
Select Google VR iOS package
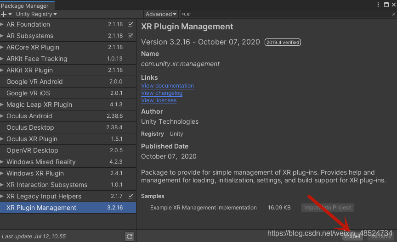pyautogui.click(x=68, y=93)
